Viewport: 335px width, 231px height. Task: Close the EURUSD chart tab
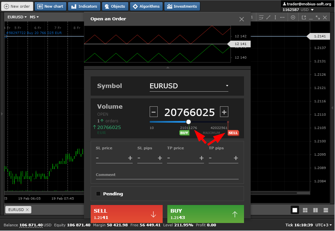(x=27, y=210)
